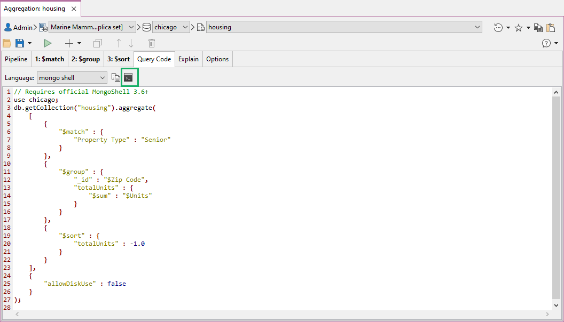Open the 3: $sort stage tab

119,59
